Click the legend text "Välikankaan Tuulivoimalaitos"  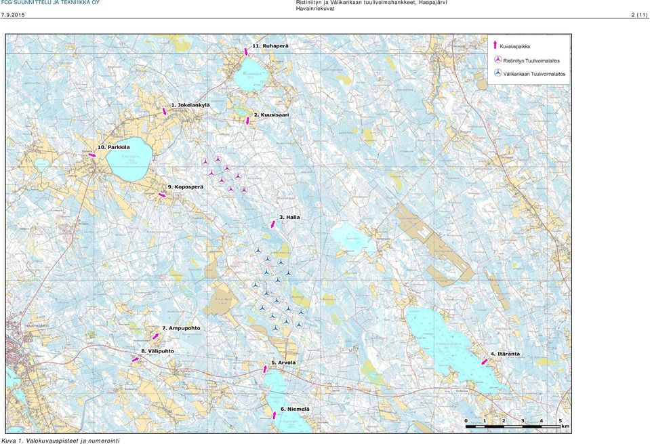coord(534,74)
